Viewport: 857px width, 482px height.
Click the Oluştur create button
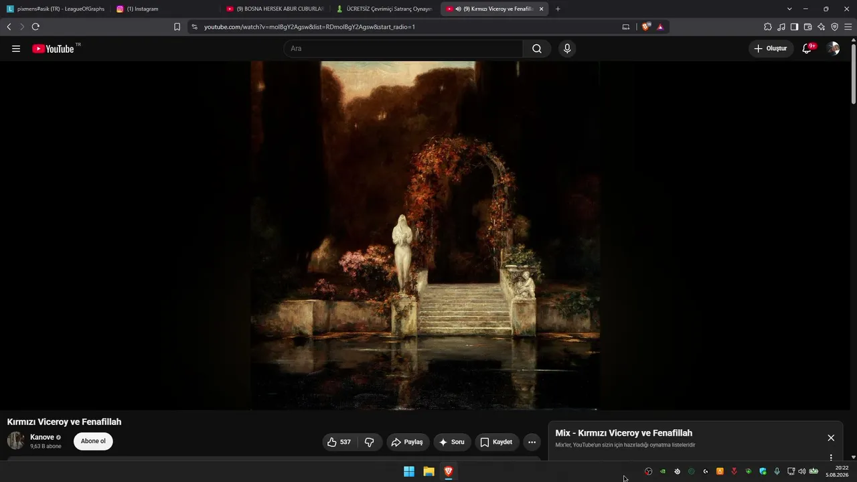[x=771, y=48]
